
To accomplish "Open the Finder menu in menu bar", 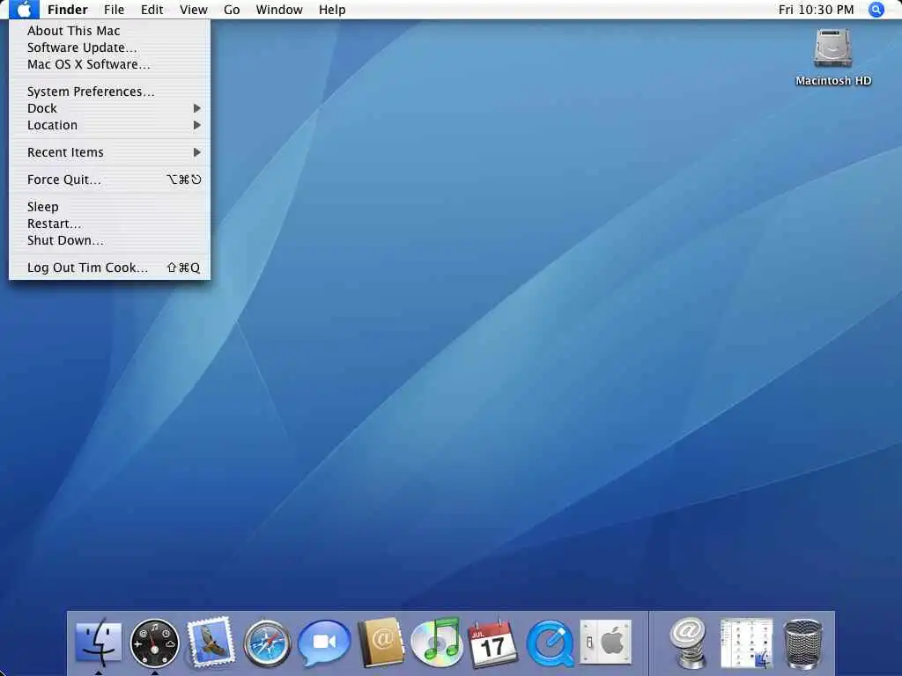I will pyautogui.click(x=68, y=10).
